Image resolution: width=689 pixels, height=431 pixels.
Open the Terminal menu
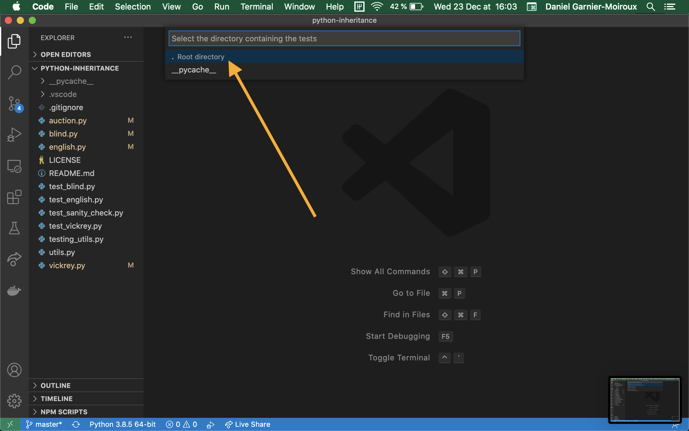click(x=257, y=7)
